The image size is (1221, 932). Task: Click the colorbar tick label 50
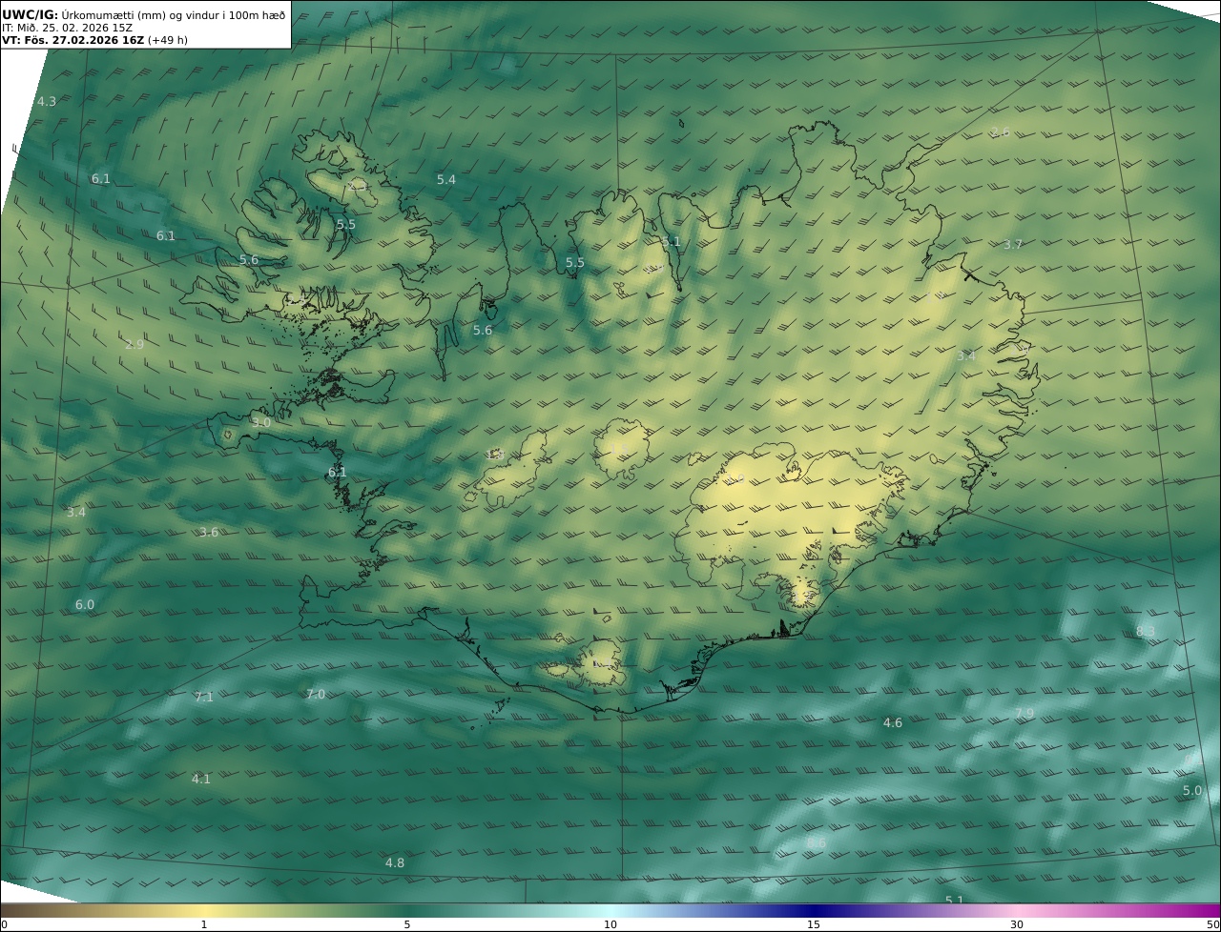pos(1213,924)
